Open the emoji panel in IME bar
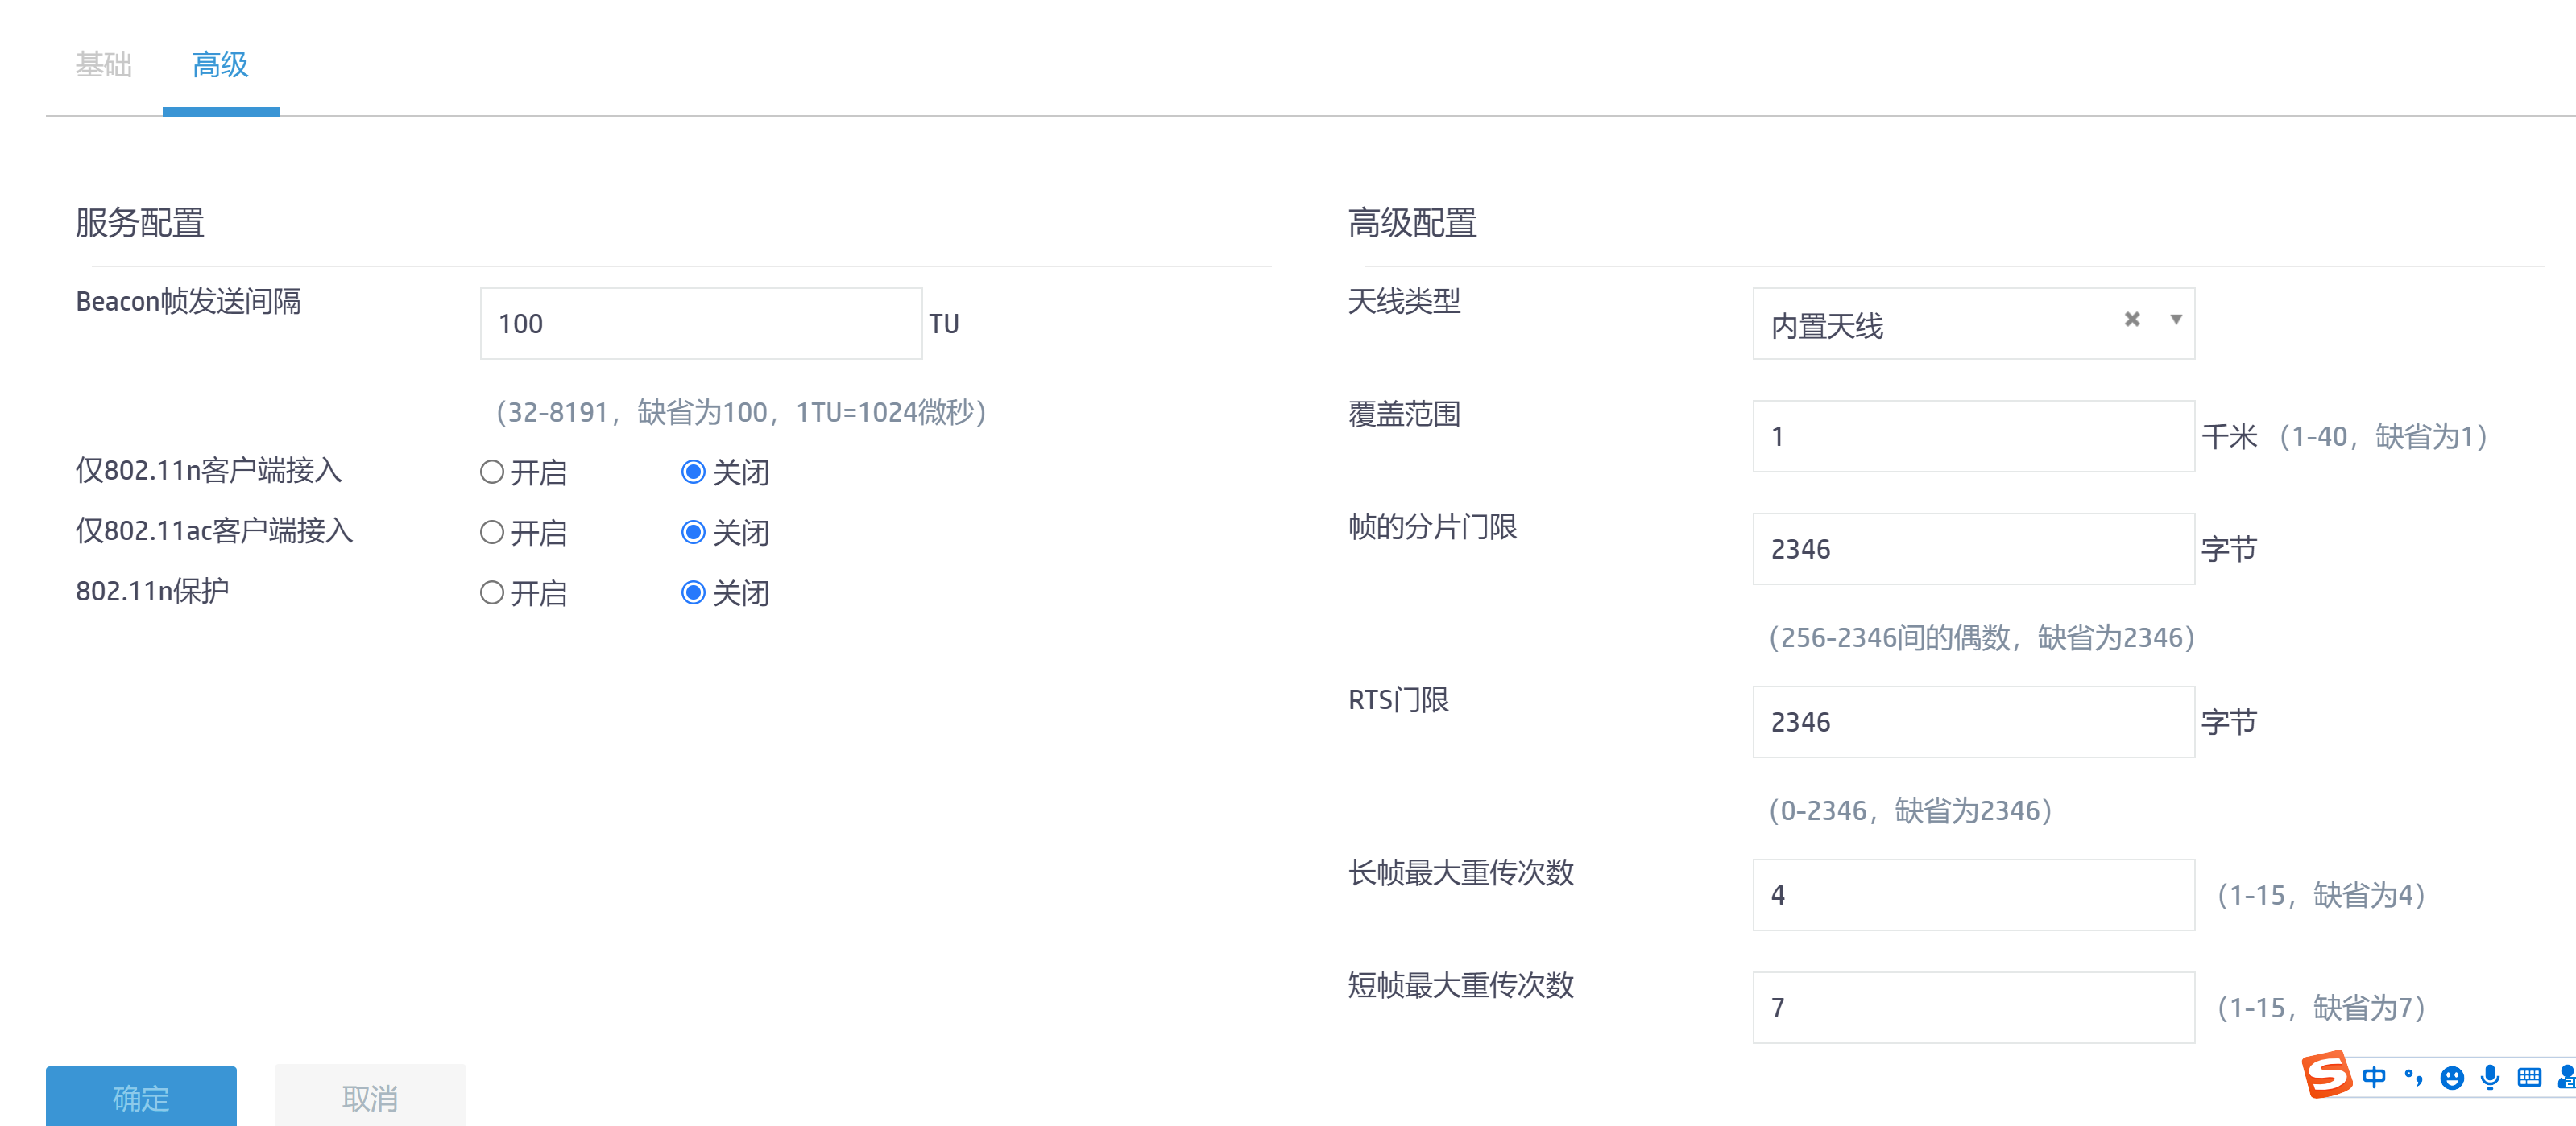 (x=2451, y=1077)
